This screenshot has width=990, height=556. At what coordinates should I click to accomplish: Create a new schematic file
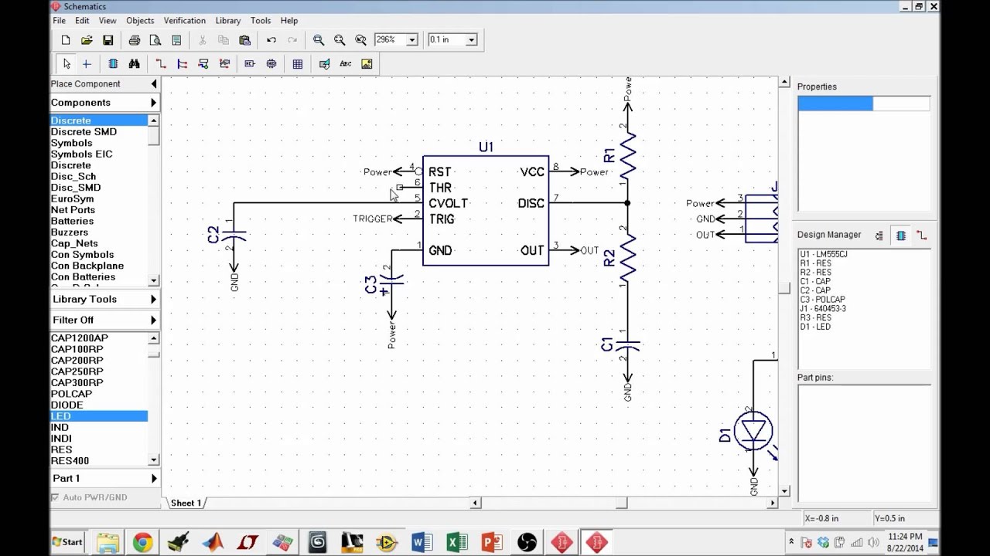point(66,40)
